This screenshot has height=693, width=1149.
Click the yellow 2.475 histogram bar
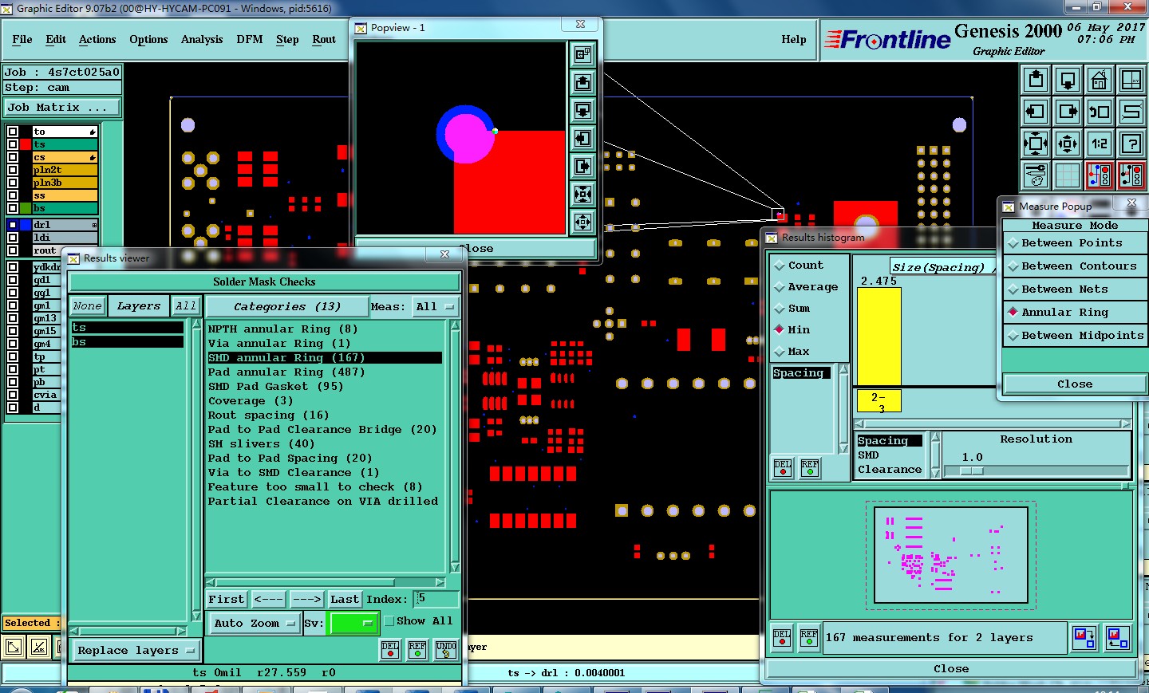(879, 337)
